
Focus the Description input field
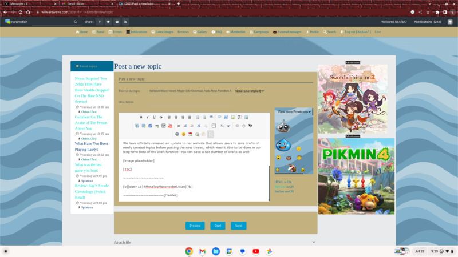point(190,102)
